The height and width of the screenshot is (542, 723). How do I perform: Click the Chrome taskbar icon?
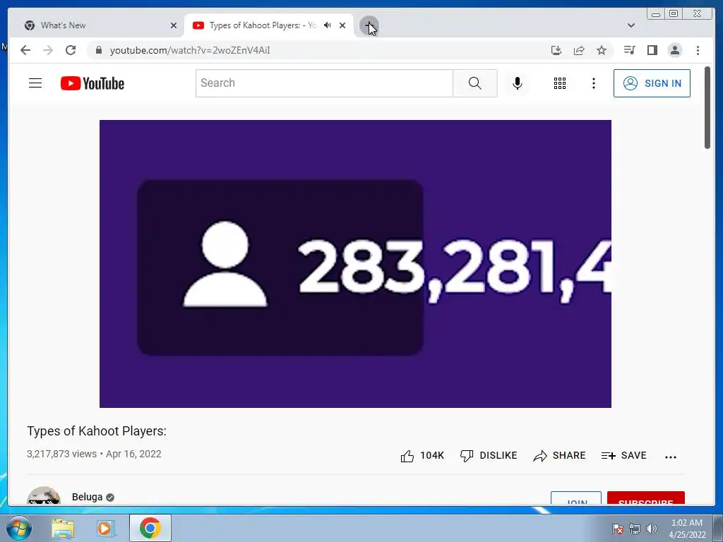coord(150,528)
